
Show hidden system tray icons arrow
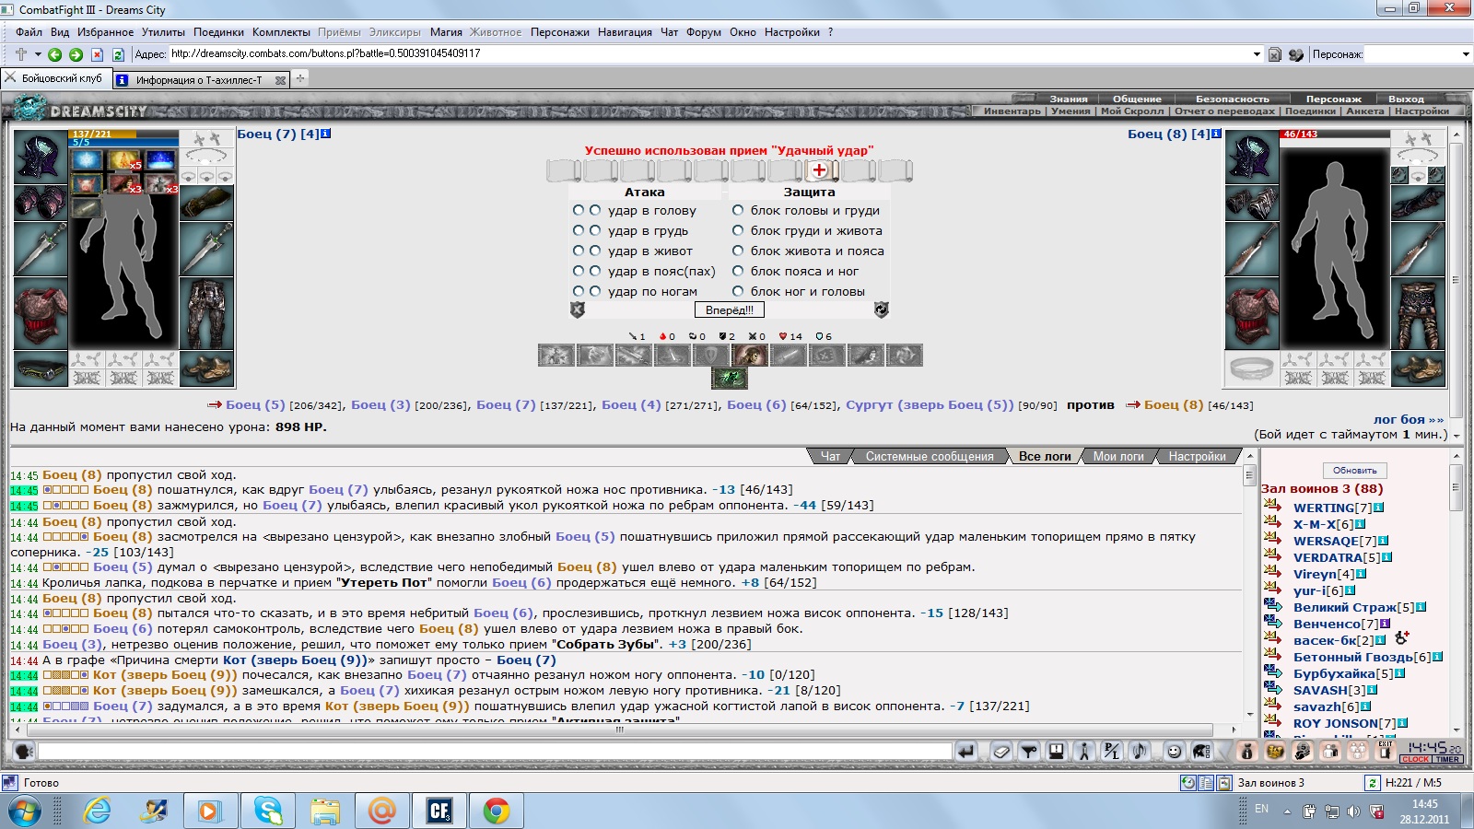click(1287, 811)
